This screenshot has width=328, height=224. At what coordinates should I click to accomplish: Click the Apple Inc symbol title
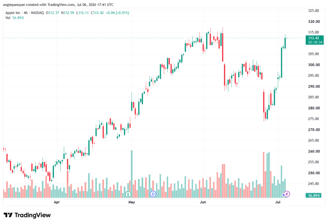tap(13, 13)
